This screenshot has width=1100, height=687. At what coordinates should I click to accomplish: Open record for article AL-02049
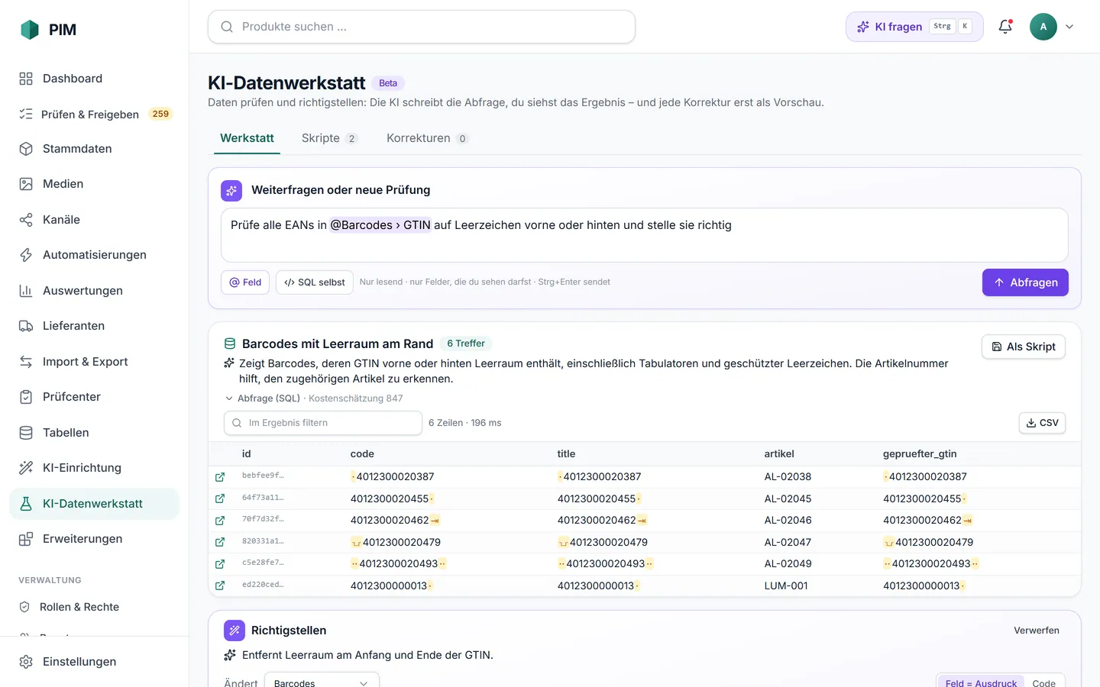[220, 564]
